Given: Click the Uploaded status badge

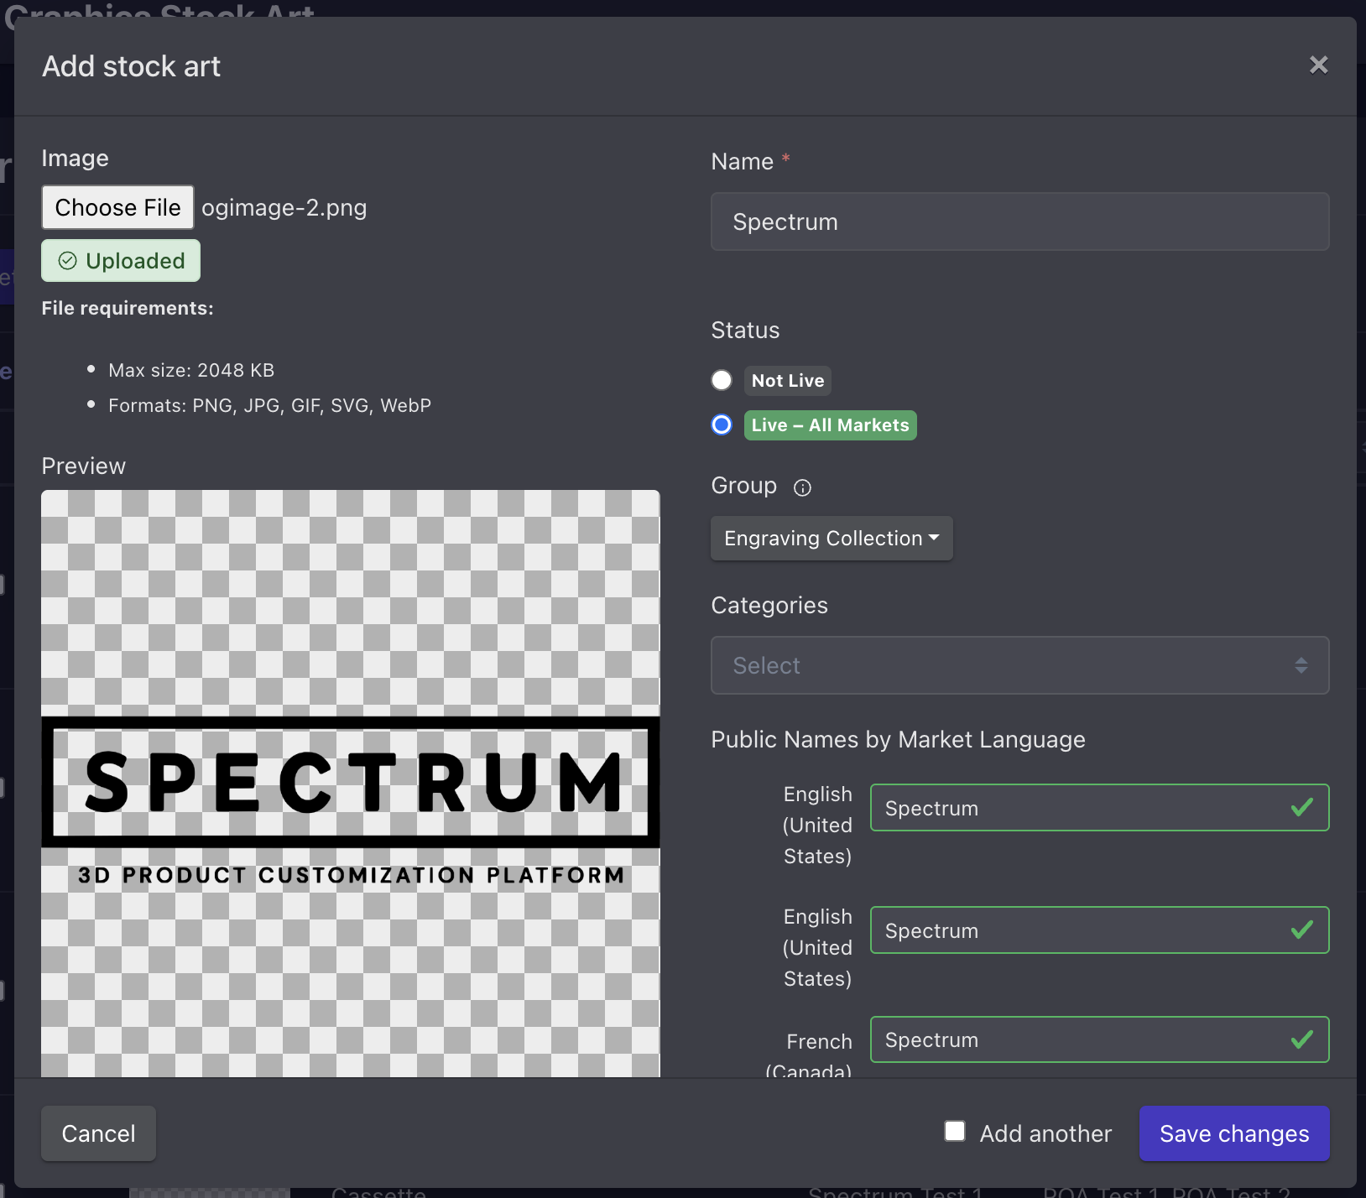Looking at the screenshot, I should point(121,261).
